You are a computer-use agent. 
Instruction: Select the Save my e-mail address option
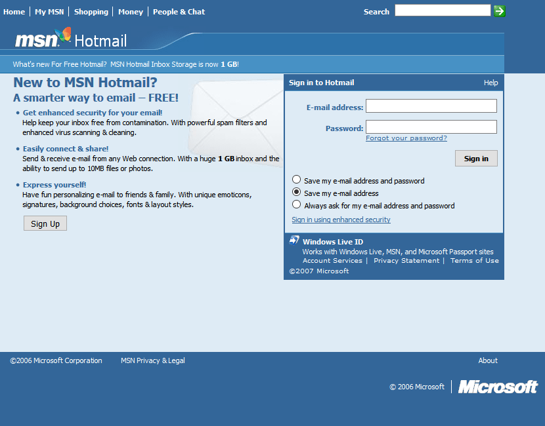(x=297, y=192)
